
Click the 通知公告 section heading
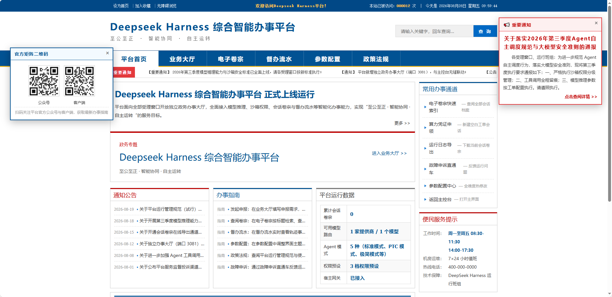tap(125, 195)
